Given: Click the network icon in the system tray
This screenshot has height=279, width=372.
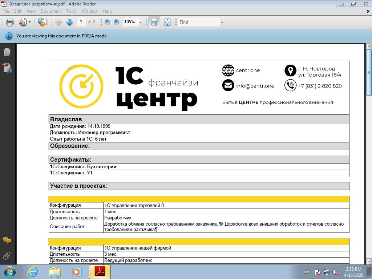Looking at the screenshot, I should [327, 272].
